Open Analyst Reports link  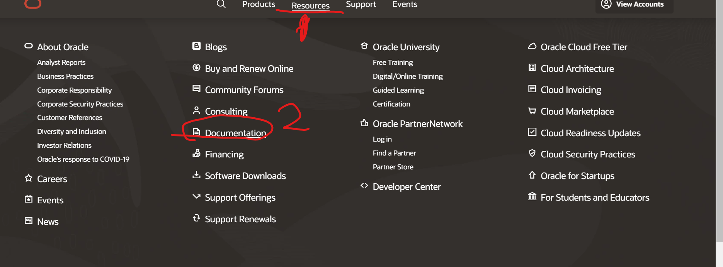[61, 63]
